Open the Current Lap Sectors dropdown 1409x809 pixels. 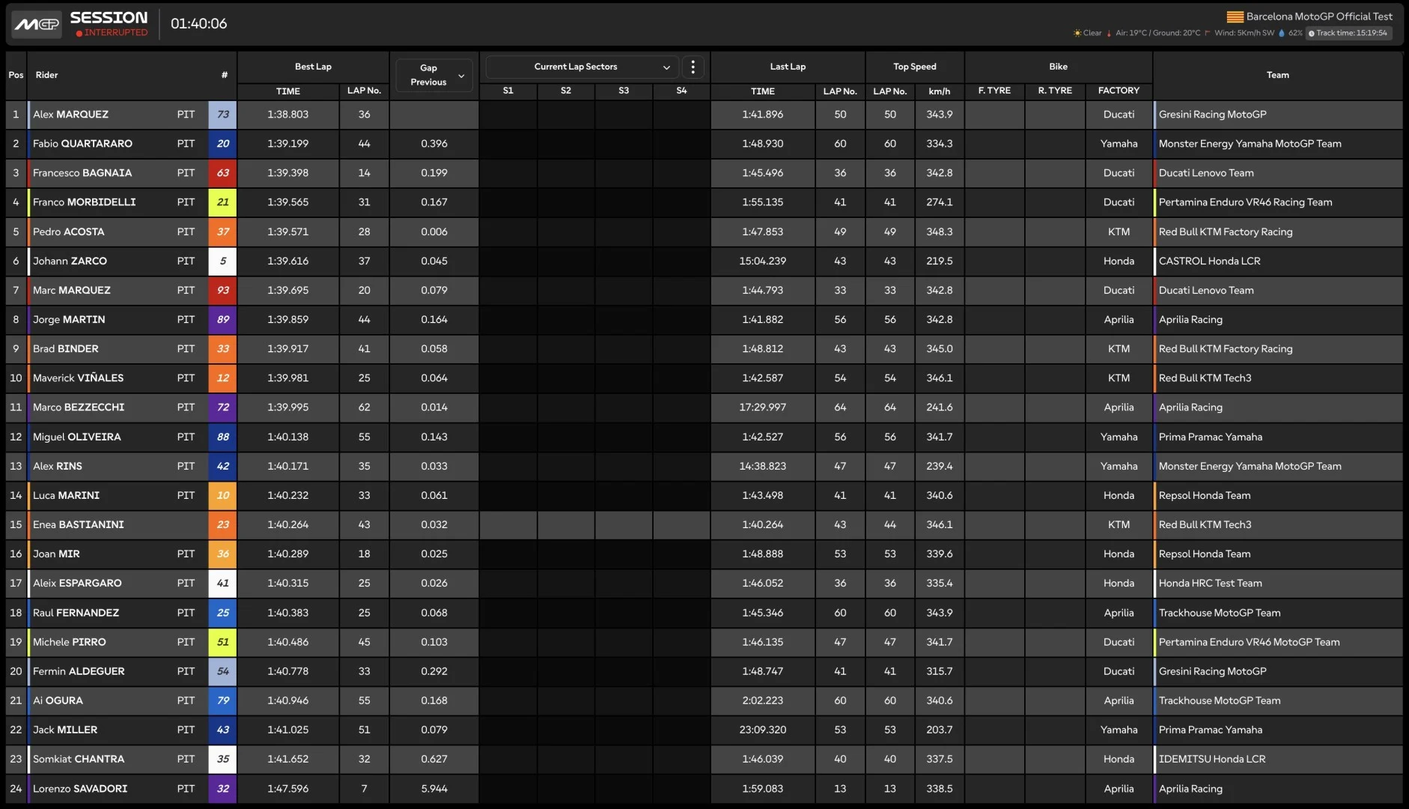pos(582,67)
